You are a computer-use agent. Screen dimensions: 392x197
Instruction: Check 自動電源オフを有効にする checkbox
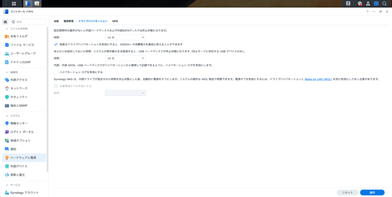(56, 86)
